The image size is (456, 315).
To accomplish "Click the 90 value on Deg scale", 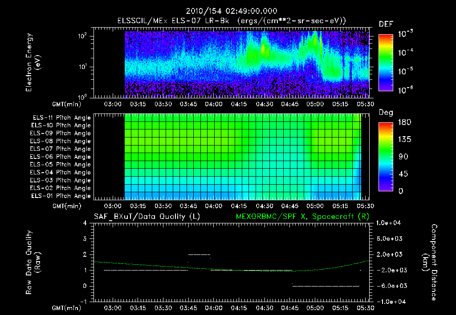I will tap(403, 157).
